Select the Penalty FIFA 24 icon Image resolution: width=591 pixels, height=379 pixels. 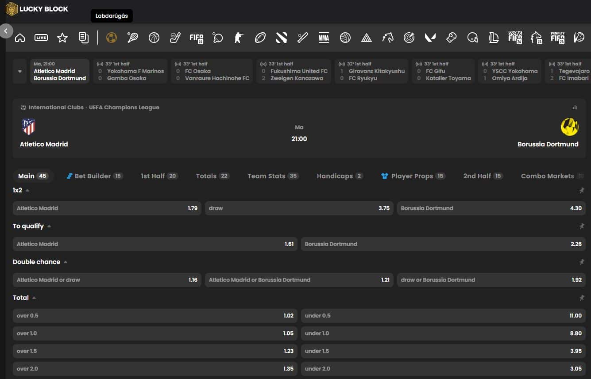pyautogui.click(x=557, y=38)
